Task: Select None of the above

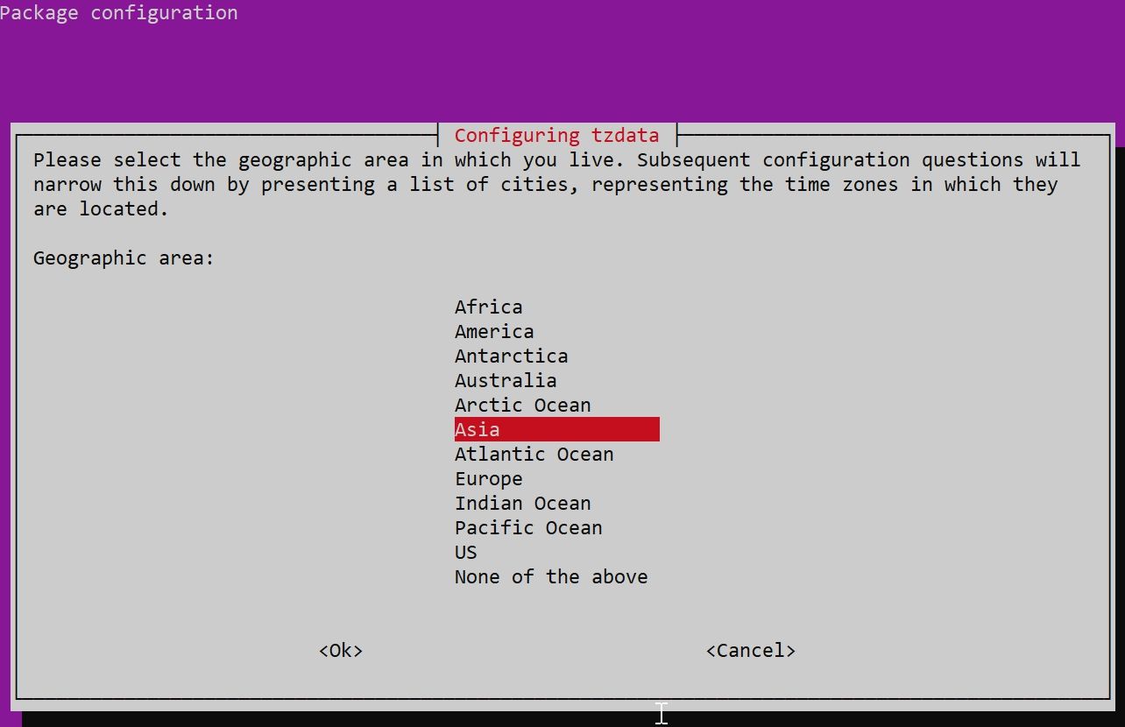Action: click(551, 576)
